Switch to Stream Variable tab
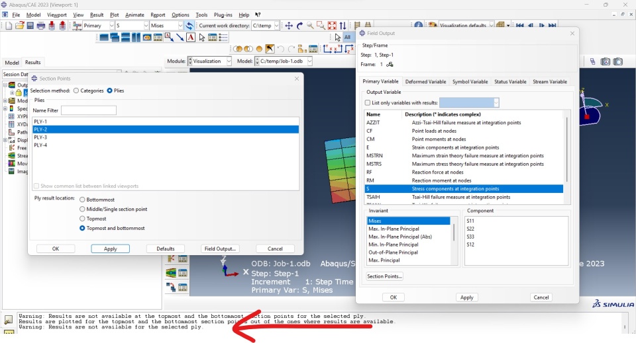 click(550, 81)
